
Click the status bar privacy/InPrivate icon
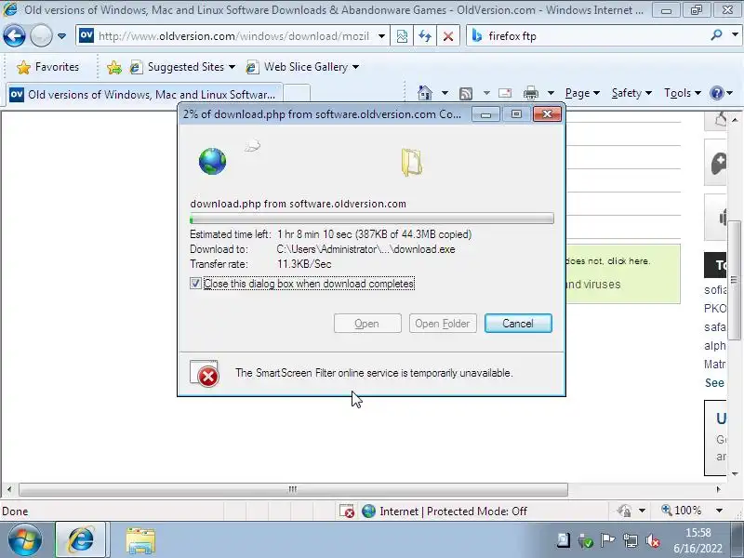[x=624, y=511]
